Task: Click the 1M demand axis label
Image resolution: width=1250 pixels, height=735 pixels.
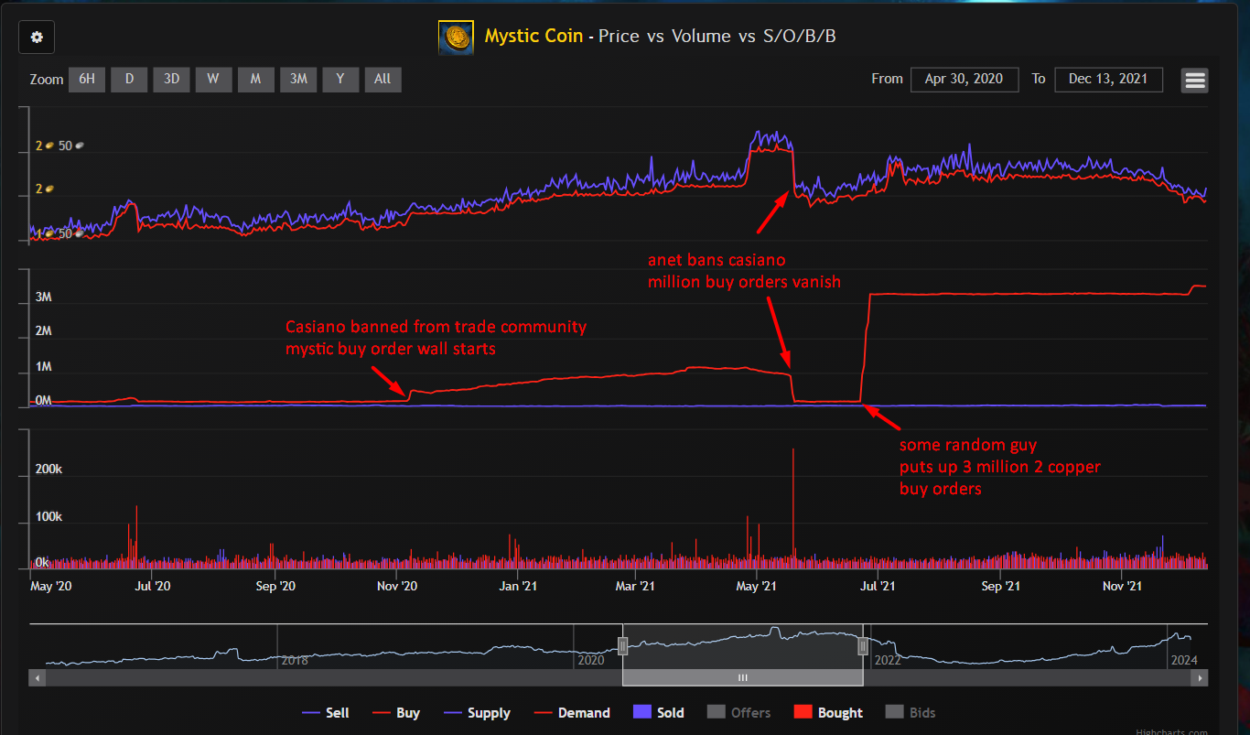Action: pos(44,366)
